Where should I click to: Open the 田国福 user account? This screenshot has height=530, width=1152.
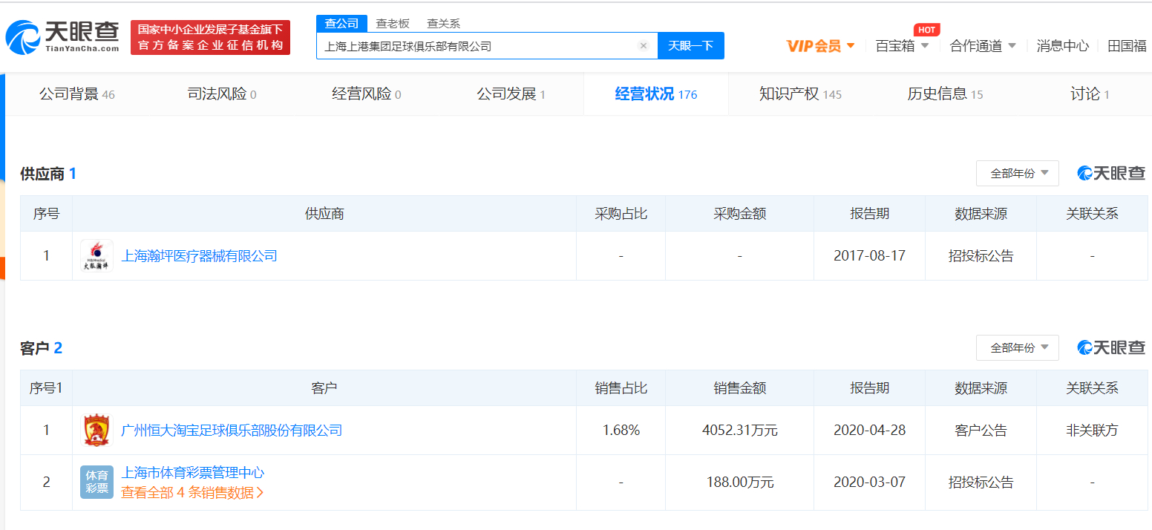pos(1127,46)
